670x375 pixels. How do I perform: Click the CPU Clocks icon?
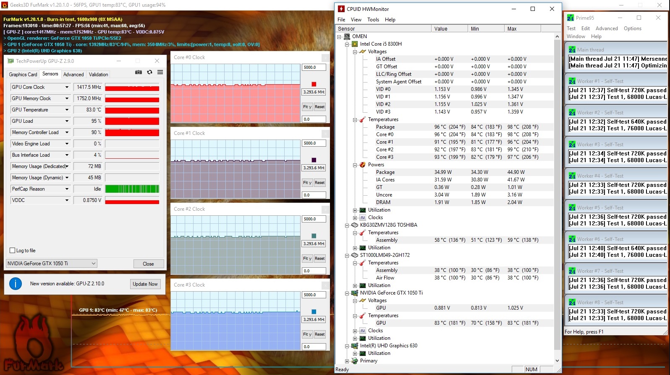pos(363,217)
